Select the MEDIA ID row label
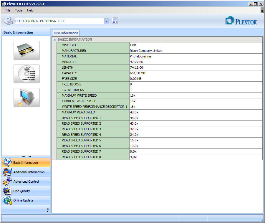265x223 pixels. [93, 62]
